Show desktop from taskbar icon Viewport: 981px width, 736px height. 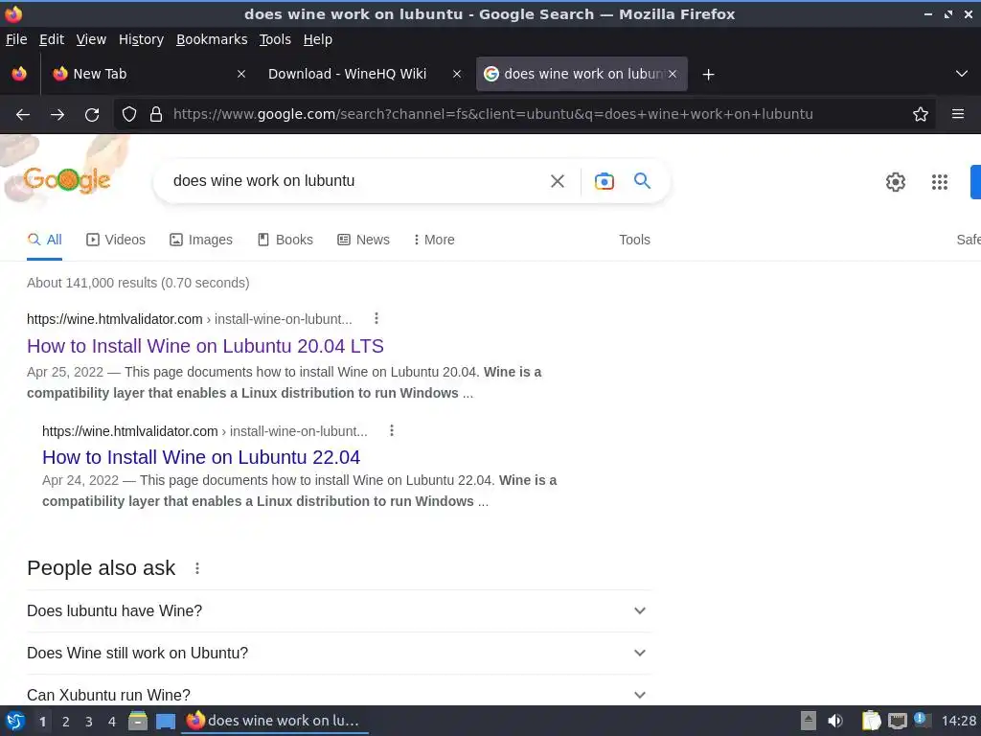(166, 721)
